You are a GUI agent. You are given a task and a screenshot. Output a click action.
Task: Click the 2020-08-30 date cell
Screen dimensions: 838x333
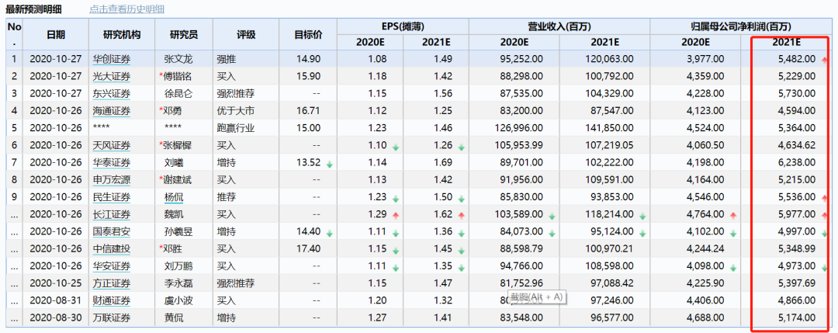tap(56, 318)
